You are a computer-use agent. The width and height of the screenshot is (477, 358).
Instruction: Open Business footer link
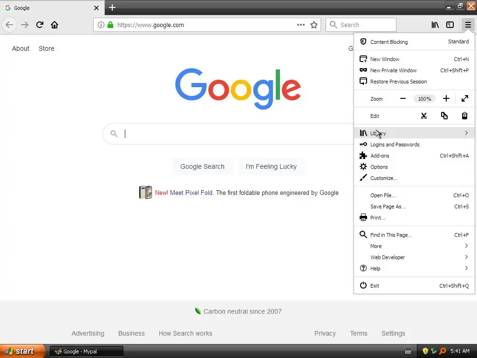pos(131,333)
